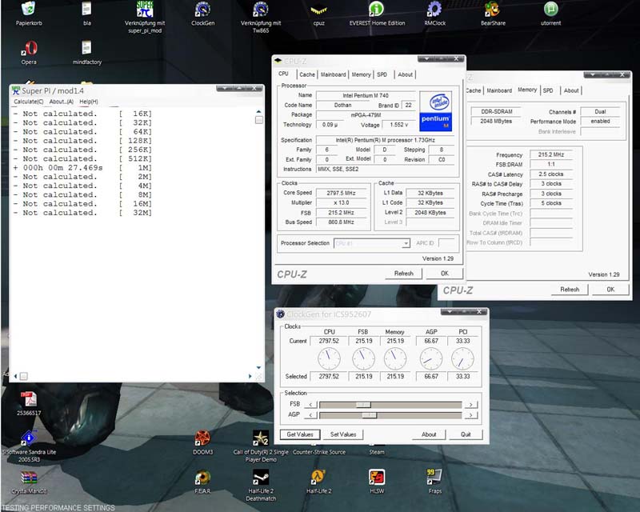Click OK in the rear CPU-Z Memory window
Screen dimensions: 640x512
[x=610, y=290]
